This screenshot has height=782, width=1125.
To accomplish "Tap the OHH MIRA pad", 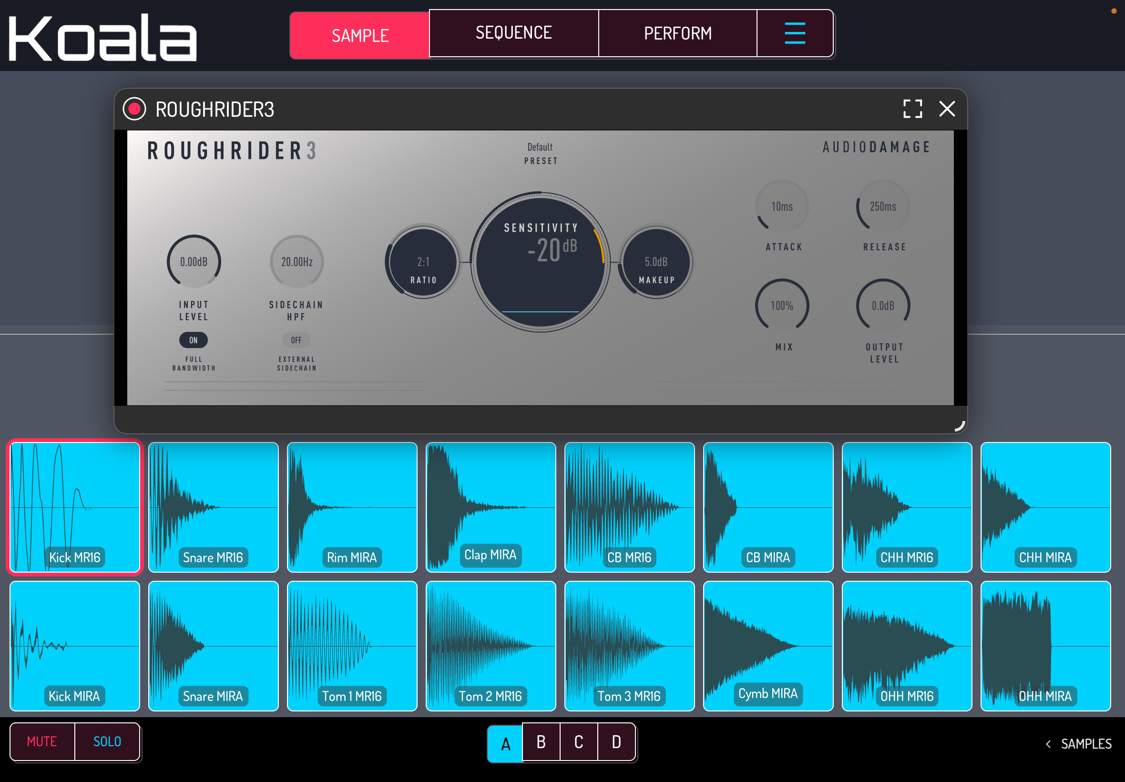I will [x=1045, y=646].
